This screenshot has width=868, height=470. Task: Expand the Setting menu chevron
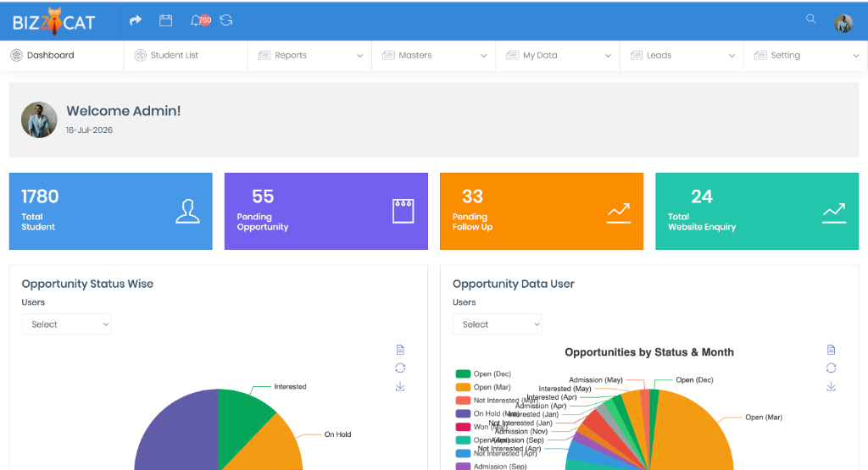tap(856, 56)
